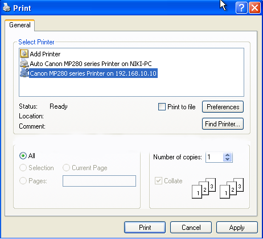Increase the number of copies
This screenshot has width=263, height=239.
(228, 155)
